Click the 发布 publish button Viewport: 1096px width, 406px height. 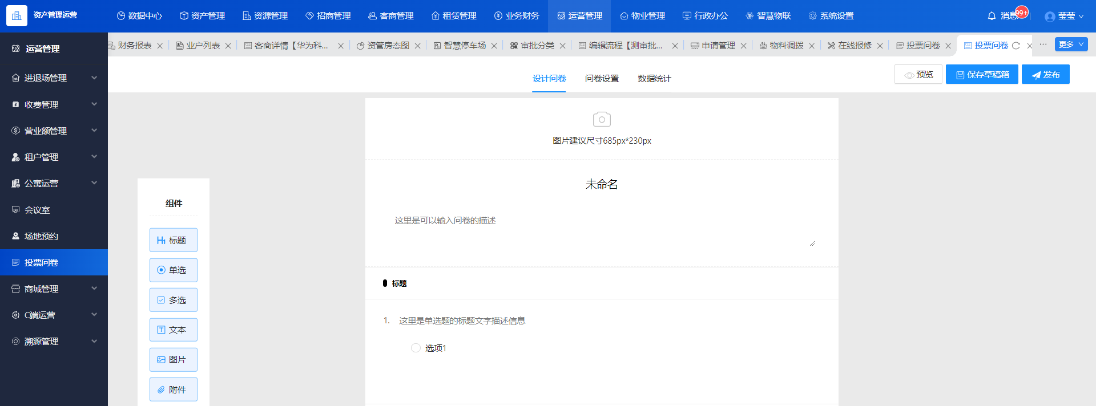[1045, 74]
